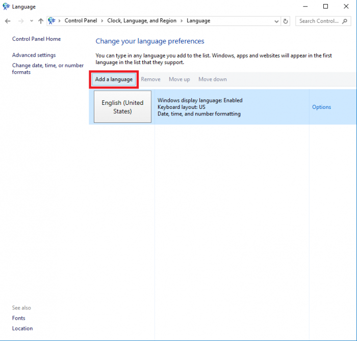Open the Fonts link under See also
The height and width of the screenshot is (341, 357).
pyautogui.click(x=19, y=318)
